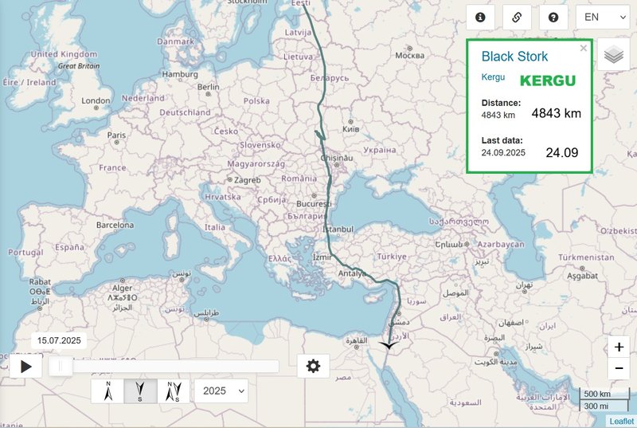
Task: Open the Leaflet attribution link
Action: click(622, 421)
